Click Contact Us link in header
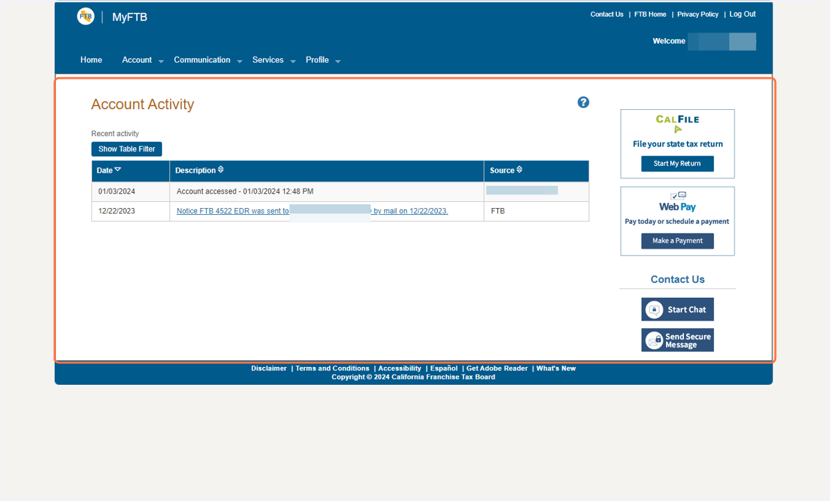The width and height of the screenshot is (830, 501). click(x=607, y=15)
